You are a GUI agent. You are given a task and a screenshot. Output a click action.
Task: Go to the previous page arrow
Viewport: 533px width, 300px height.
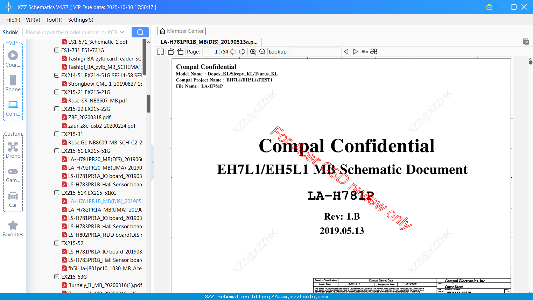coord(233,52)
